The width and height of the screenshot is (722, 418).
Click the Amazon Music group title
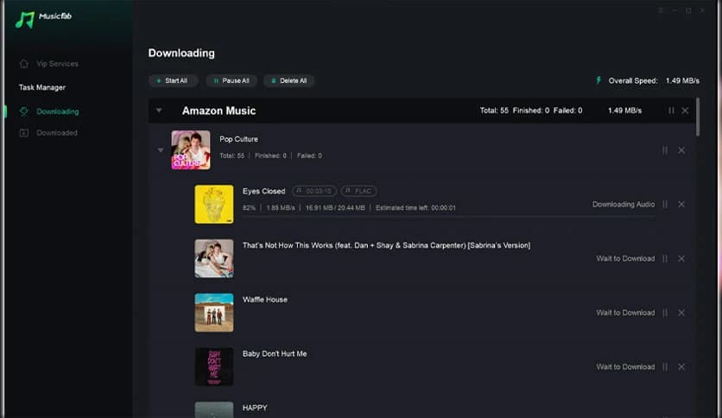tap(218, 111)
